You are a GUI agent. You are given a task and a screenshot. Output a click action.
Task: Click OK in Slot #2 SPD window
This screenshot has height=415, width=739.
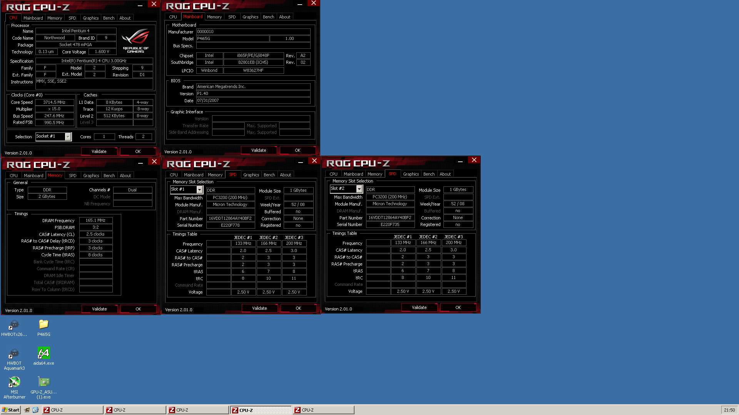pos(458,307)
